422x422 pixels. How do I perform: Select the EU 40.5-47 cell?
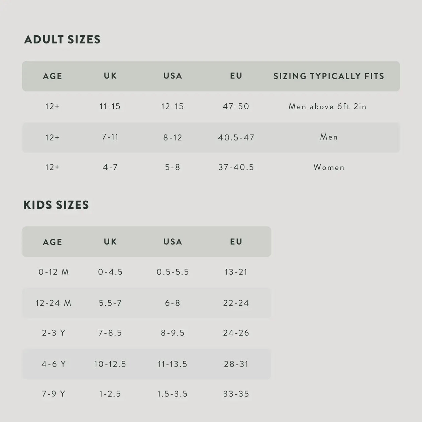(x=236, y=137)
